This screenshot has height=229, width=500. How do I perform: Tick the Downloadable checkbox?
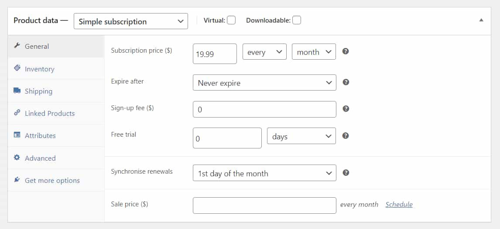297,20
